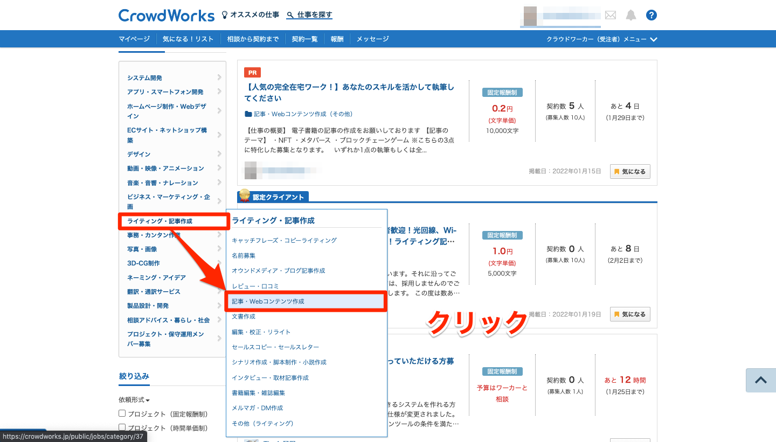Open the question mark help icon
This screenshot has width=776, height=442.
[652, 15]
